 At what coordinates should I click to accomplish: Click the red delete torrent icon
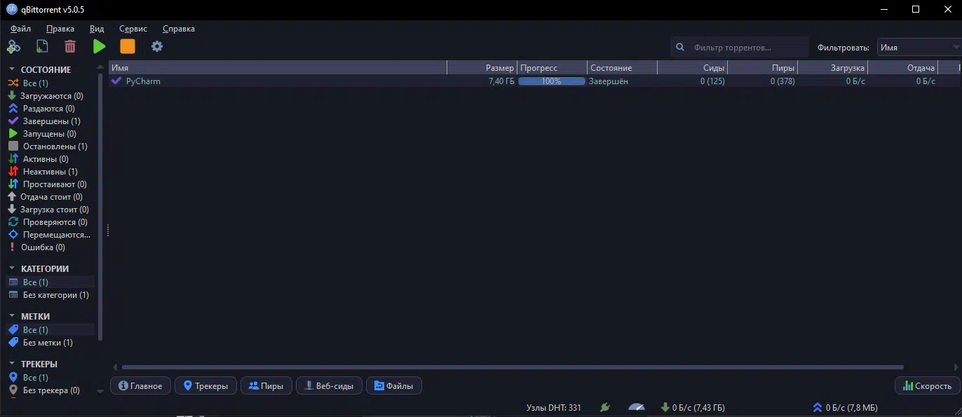pos(70,46)
